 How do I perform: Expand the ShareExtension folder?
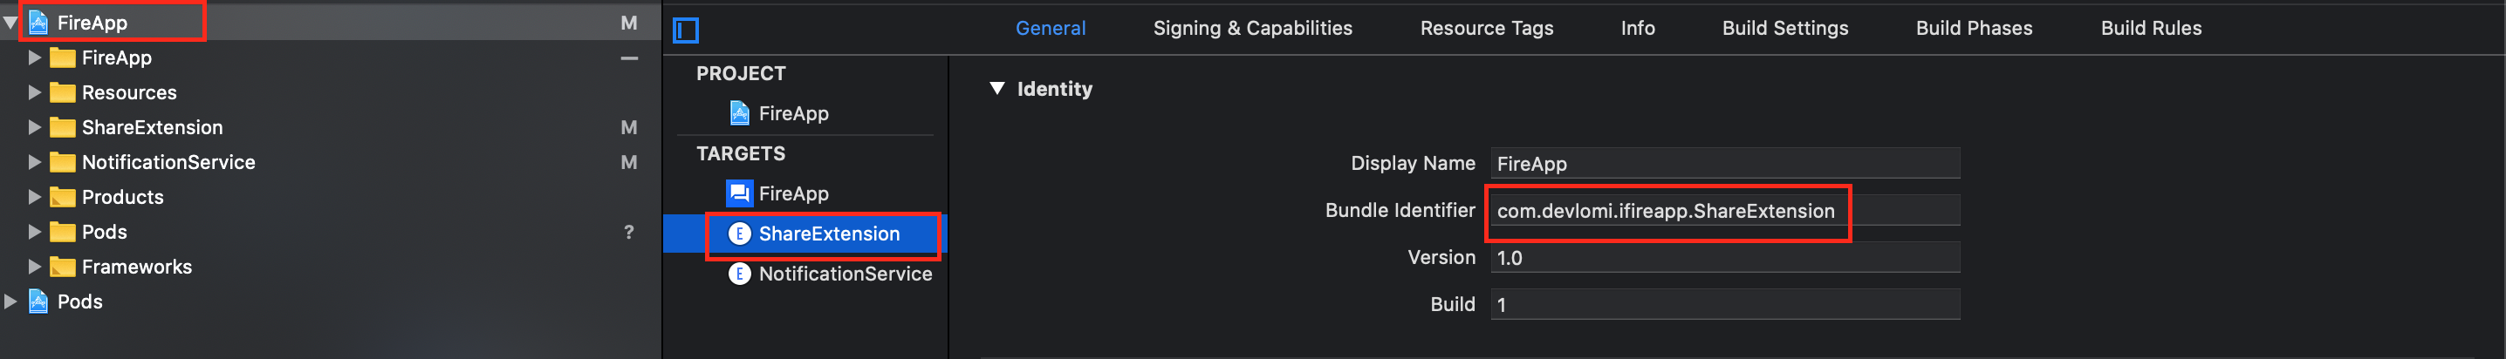(x=34, y=127)
